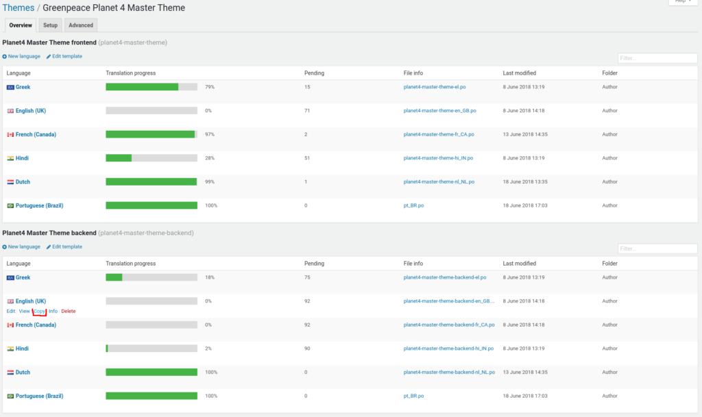Open planet4-master-theme-backend-hi_IN.po file link
The image size is (702, 417).
click(448, 349)
